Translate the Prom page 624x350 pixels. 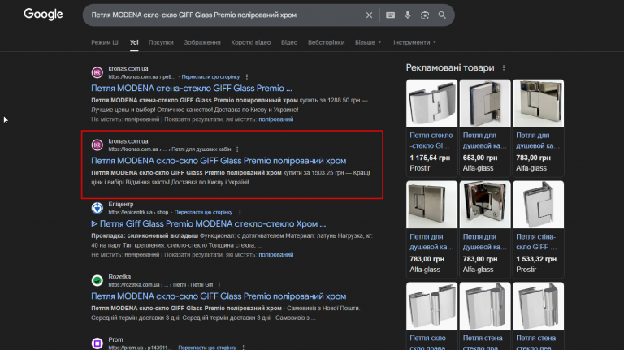[207, 348]
